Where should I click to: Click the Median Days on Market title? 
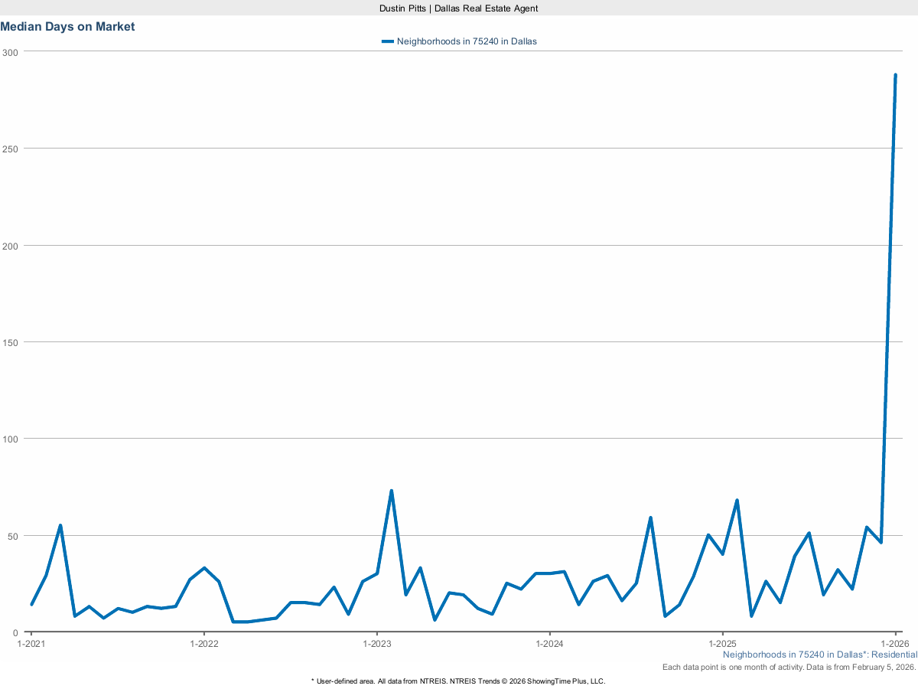(67, 27)
